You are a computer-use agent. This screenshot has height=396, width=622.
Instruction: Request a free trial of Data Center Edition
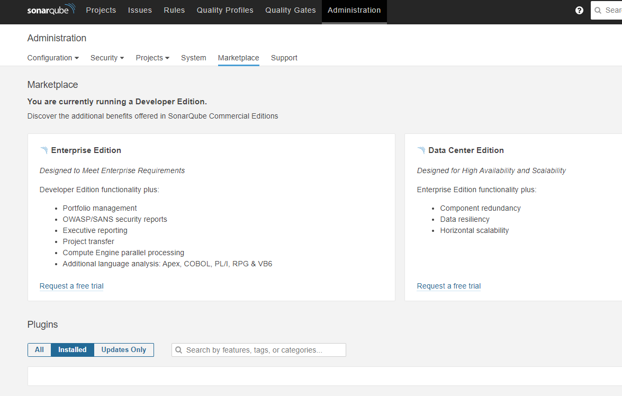pos(449,286)
